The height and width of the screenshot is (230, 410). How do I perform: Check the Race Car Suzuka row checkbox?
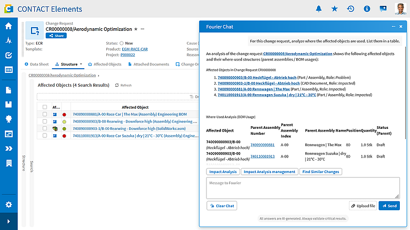pyautogui.click(x=45, y=136)
